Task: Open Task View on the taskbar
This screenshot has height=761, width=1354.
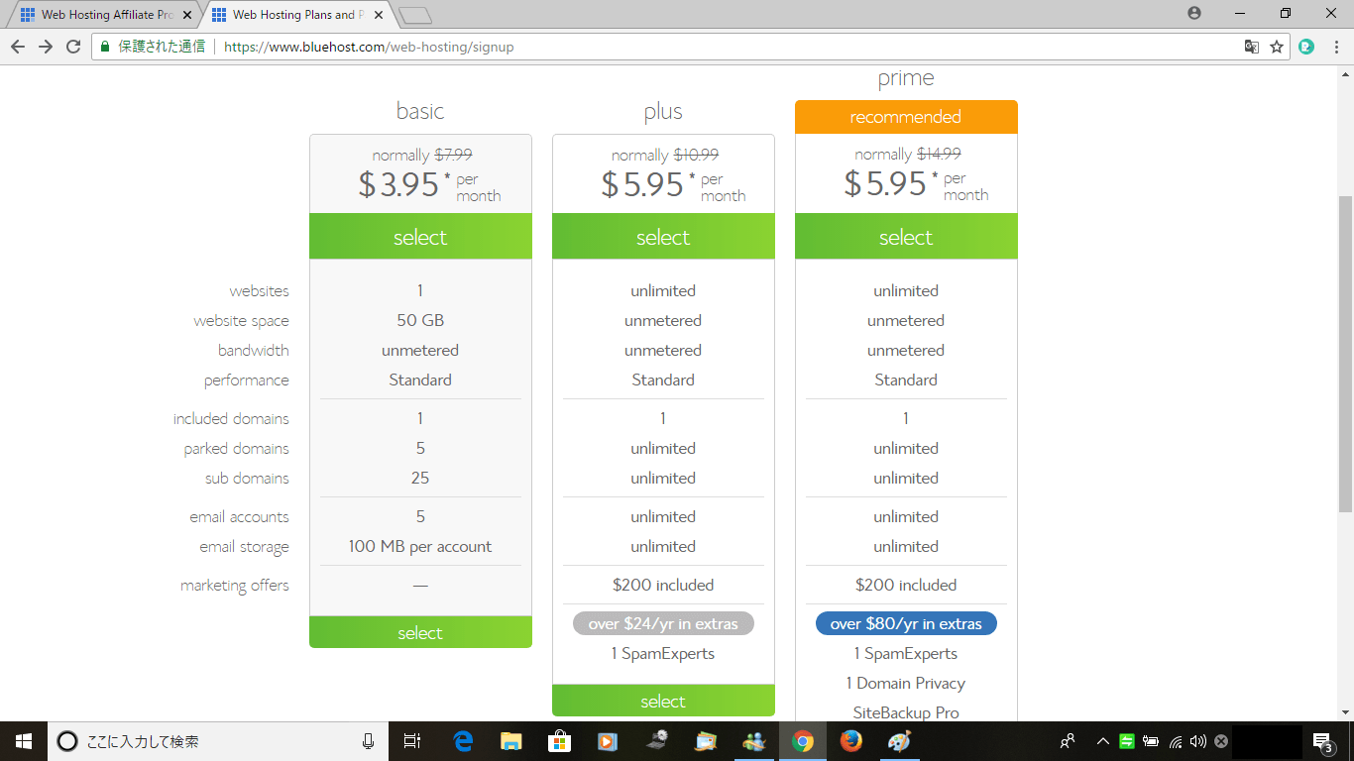Action: click(x=412, y=741)
